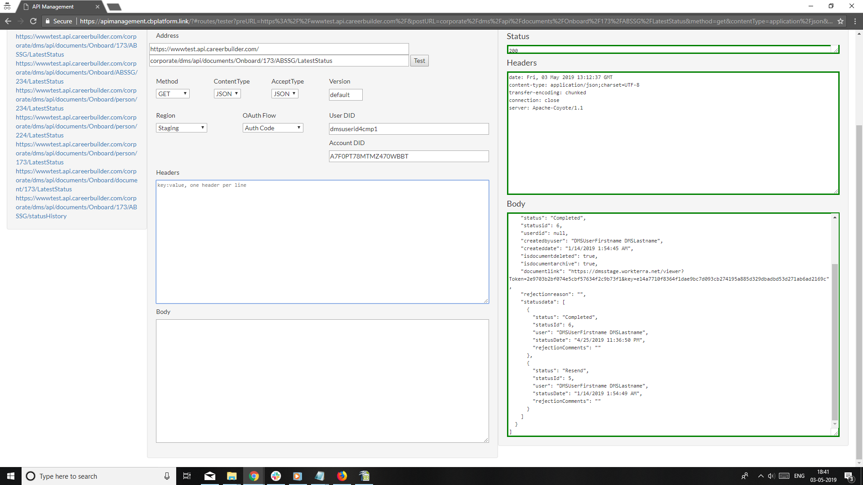Open the Chrome three-dot menu

pyautogui.click(x=855, y=21)
